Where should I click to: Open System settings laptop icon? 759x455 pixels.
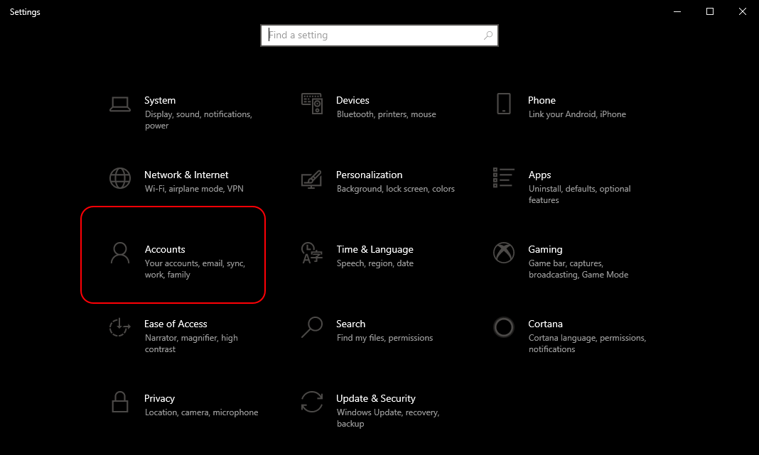pos(120,104)
